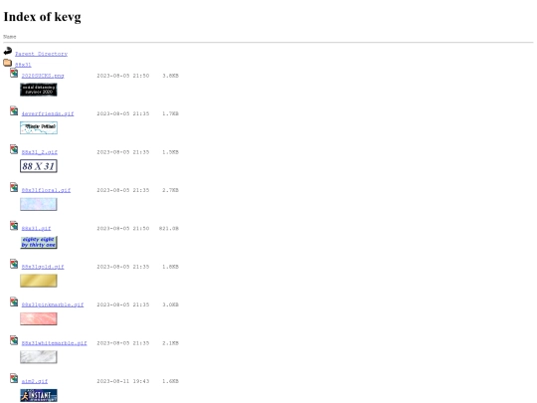Click the 3.0KB size of 88x31pinkmarble.gif

[x=171, y=304]
